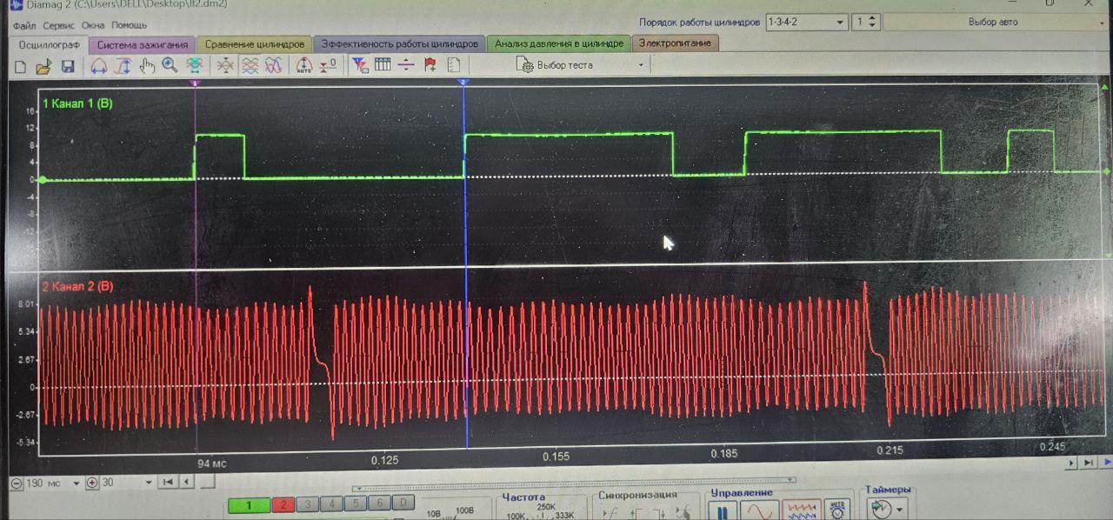The image size is (1113, 520).
Task: Toggle the grid columns icon
Action: pyautogui.click(x=383, y=65)
